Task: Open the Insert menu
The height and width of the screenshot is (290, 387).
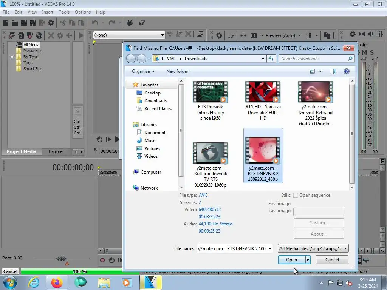Action: point(48,12)
